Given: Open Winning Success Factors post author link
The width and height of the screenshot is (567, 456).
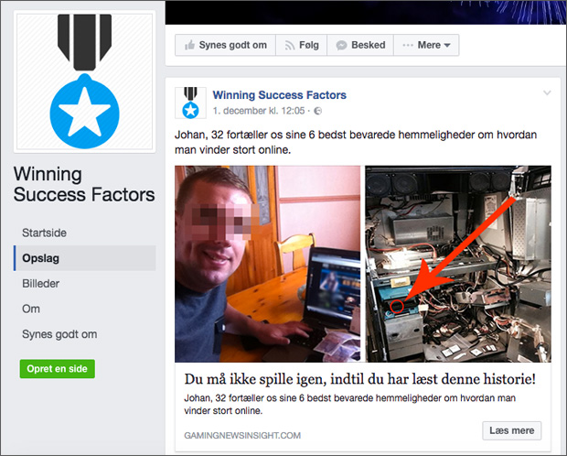Looking at the screenshot, I should tap(279, 95).
